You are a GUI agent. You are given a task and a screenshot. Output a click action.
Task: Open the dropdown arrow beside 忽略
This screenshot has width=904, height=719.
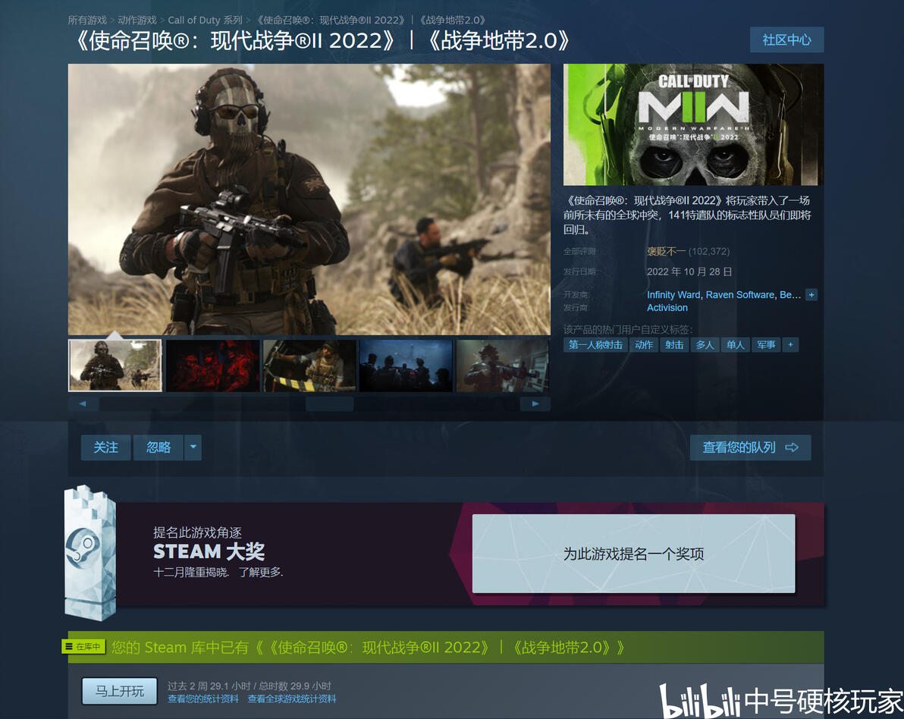coord(193,447)
